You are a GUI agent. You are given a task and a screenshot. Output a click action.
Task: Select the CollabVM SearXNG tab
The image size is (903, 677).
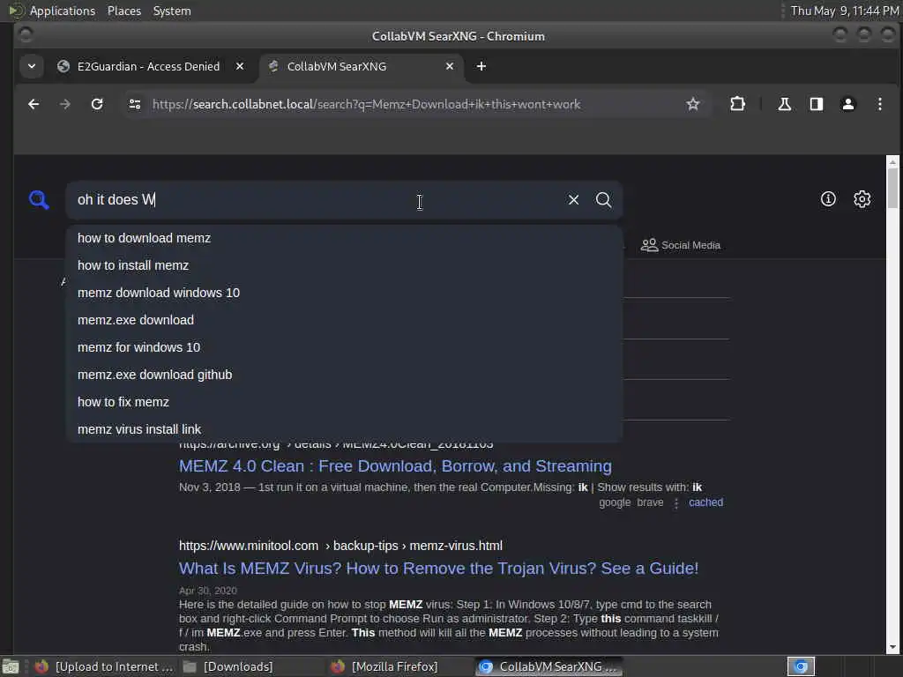[361, 66]
